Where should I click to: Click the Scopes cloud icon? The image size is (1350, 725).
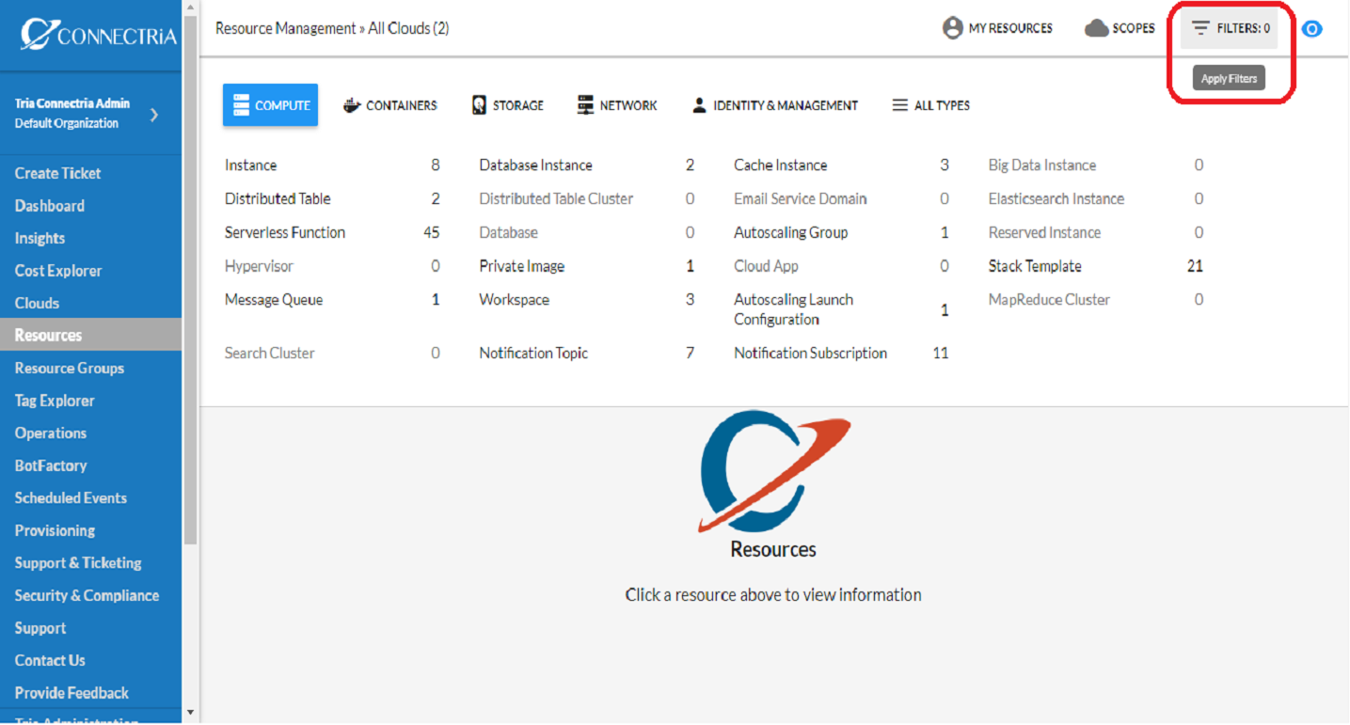[1096, 28]
